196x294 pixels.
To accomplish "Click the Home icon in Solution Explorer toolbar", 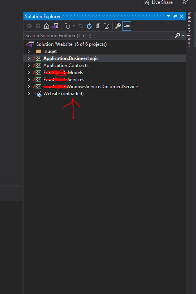I will click(x=47, y=26).
